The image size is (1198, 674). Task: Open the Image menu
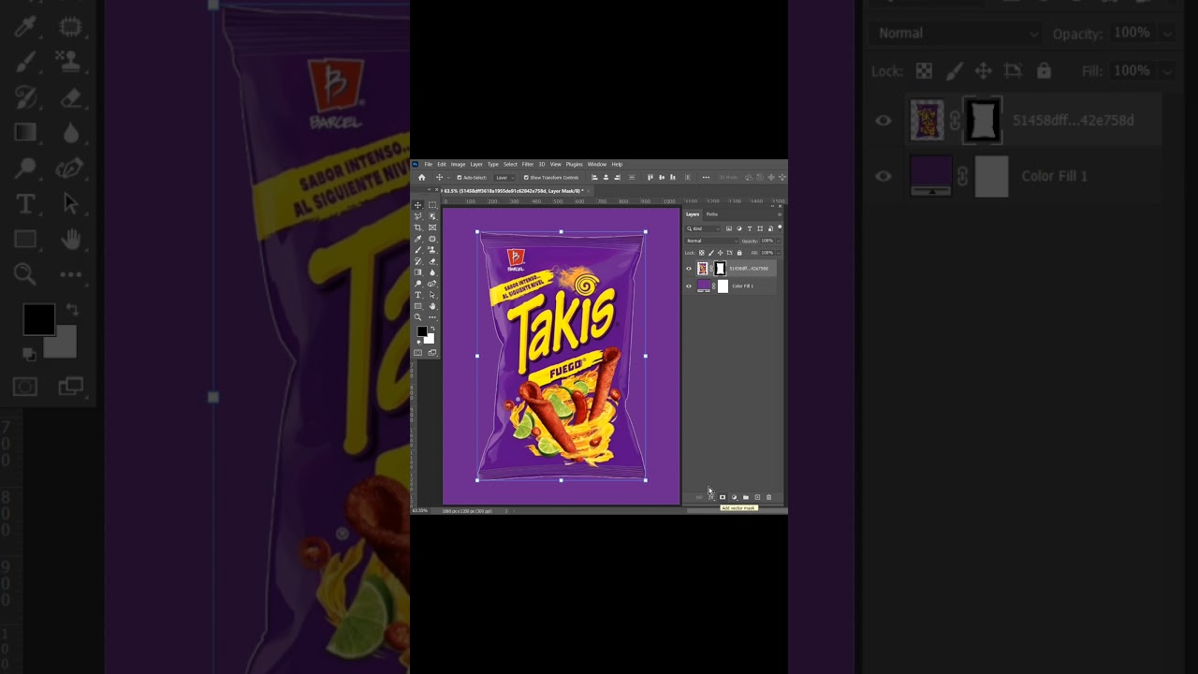click(458, 164)
